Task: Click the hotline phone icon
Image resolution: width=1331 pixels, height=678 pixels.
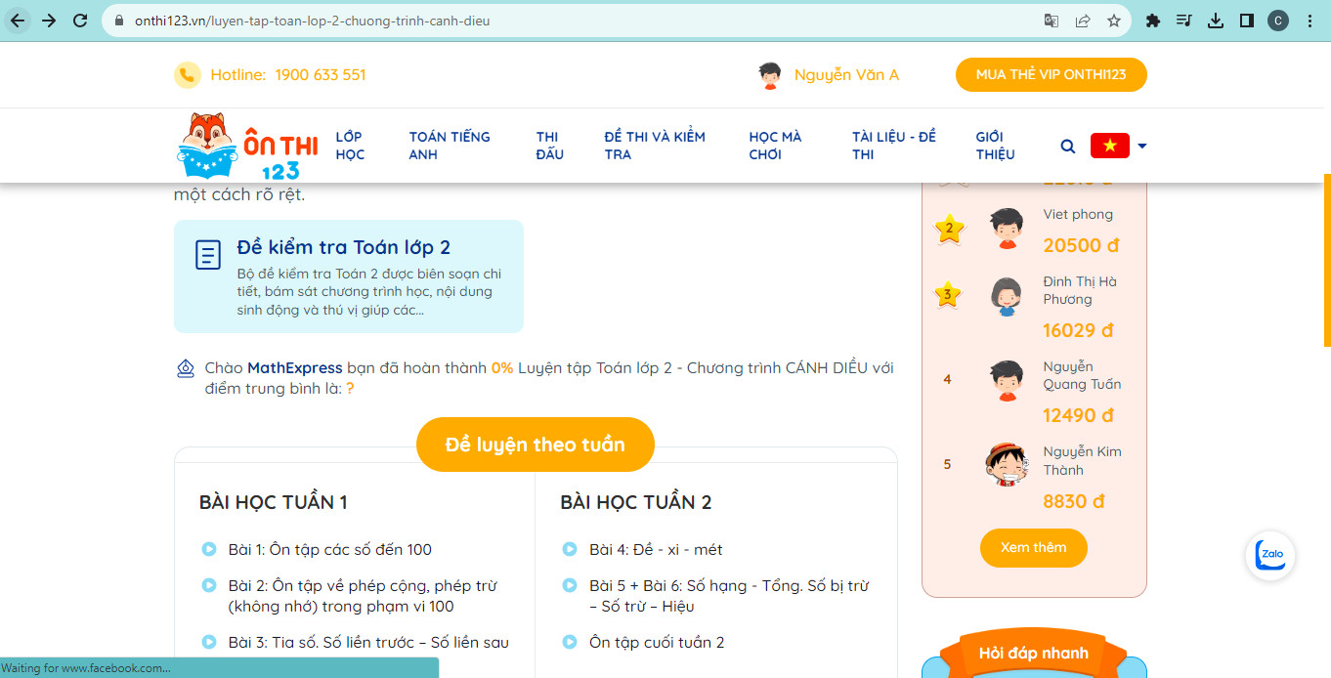Action: tap(188, 75)
